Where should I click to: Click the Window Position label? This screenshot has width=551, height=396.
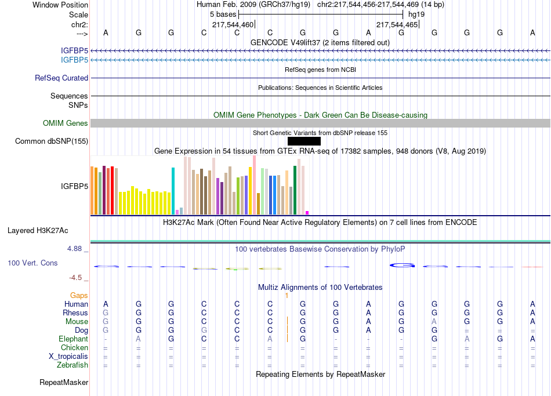60,5
